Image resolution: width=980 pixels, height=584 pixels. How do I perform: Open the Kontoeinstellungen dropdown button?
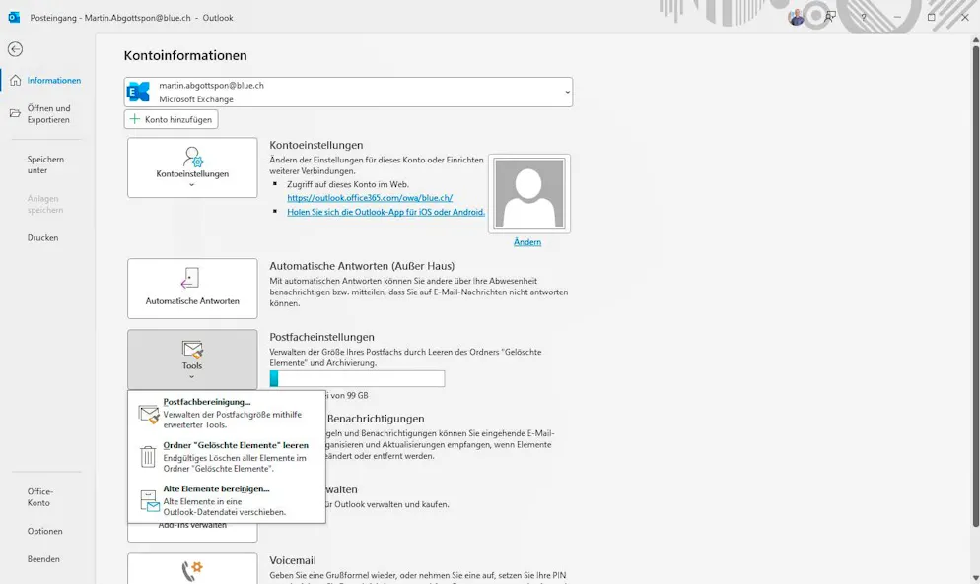[x=192, y=167]
